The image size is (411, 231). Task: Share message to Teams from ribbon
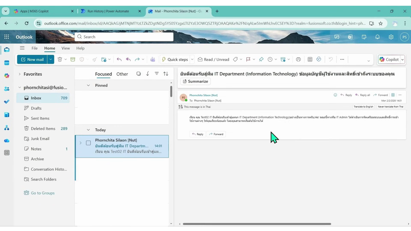coord(153,59)
